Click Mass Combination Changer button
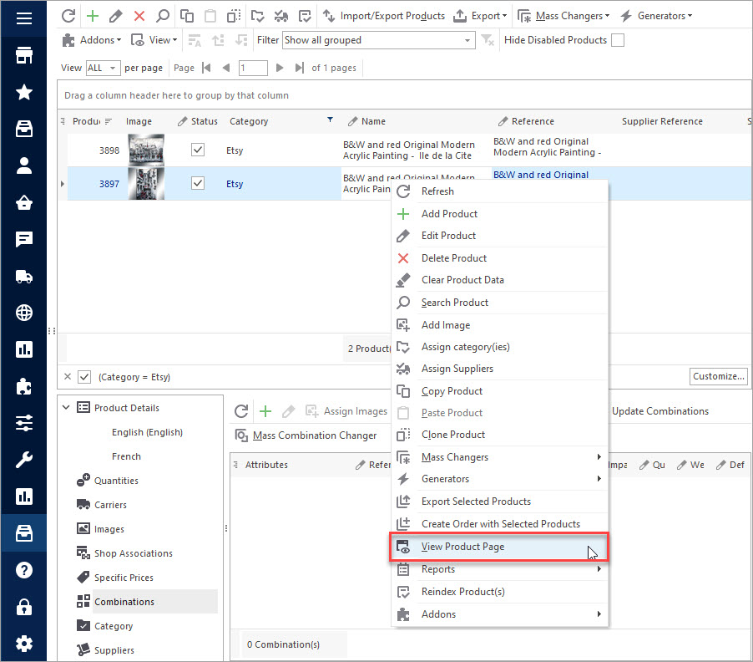753x662 pixels. point(306,435)
